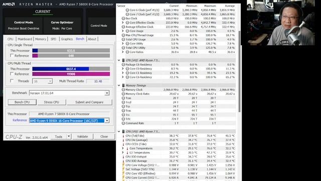
Task: Click the Memory Timings chip icon
Action: pos(123,85)
